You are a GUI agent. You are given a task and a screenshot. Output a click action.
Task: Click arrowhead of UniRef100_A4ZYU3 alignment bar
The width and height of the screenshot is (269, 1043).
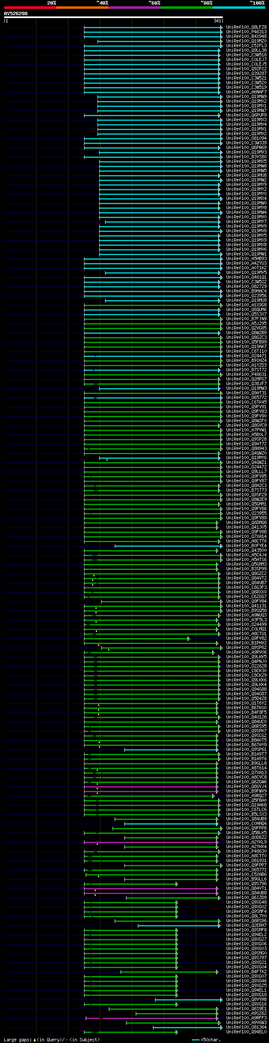pyautogui.click(x=222, y=263)
